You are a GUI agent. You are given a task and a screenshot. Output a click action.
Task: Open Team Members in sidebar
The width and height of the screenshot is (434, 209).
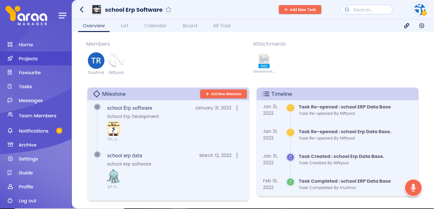click(x=37, y=116)
